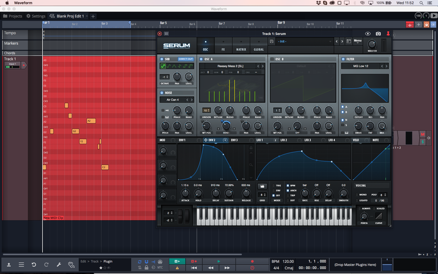
Task: Select the next noise sample arrow
Action: coord(192,100)
